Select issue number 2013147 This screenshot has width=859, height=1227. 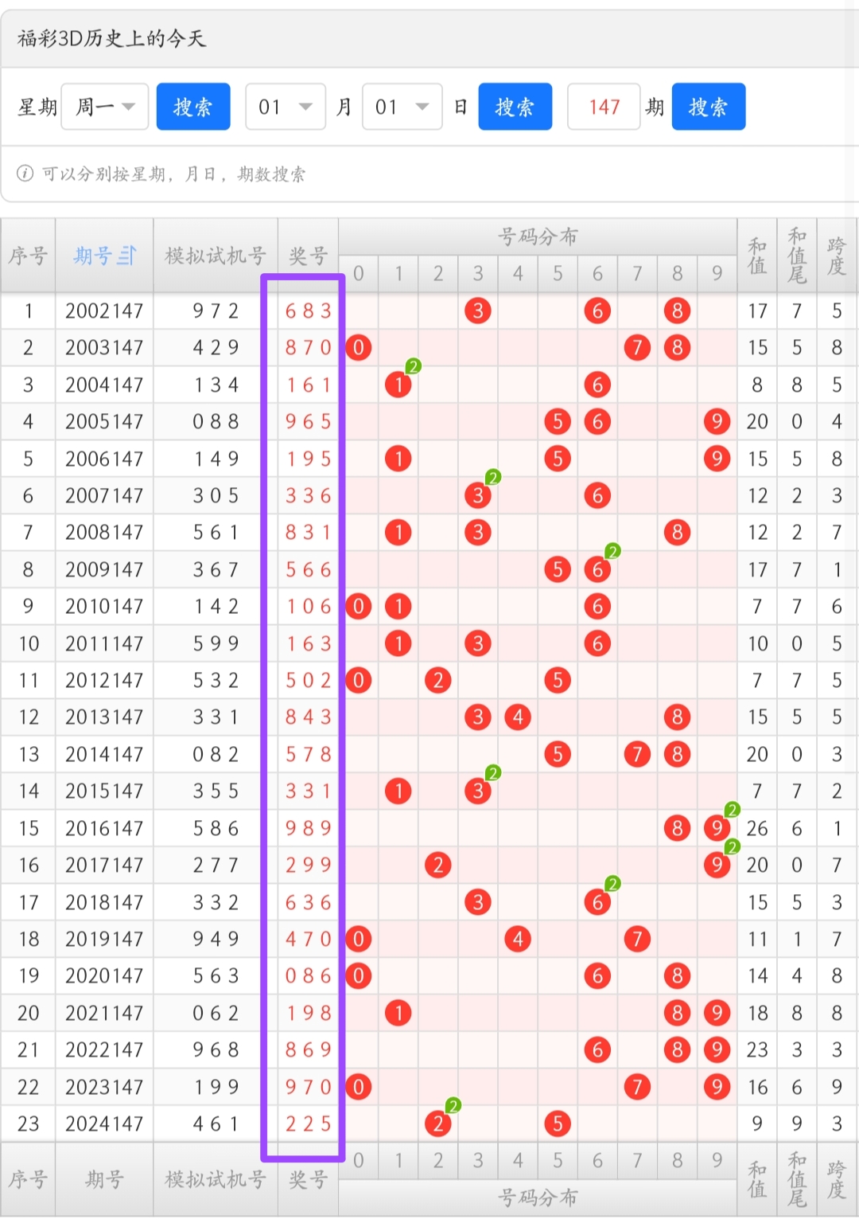(104, 717)
